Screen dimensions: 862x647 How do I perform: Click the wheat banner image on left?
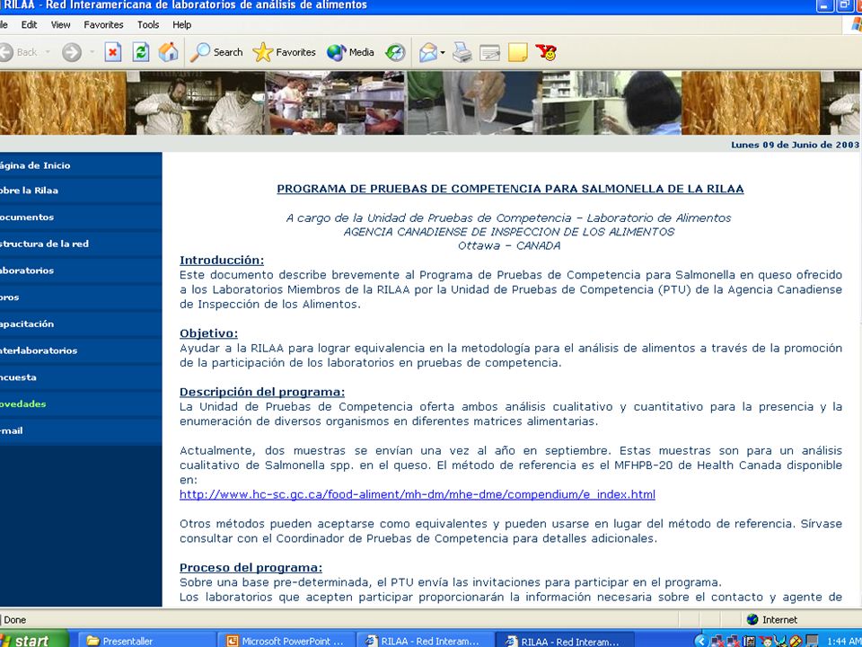point(62,103)
